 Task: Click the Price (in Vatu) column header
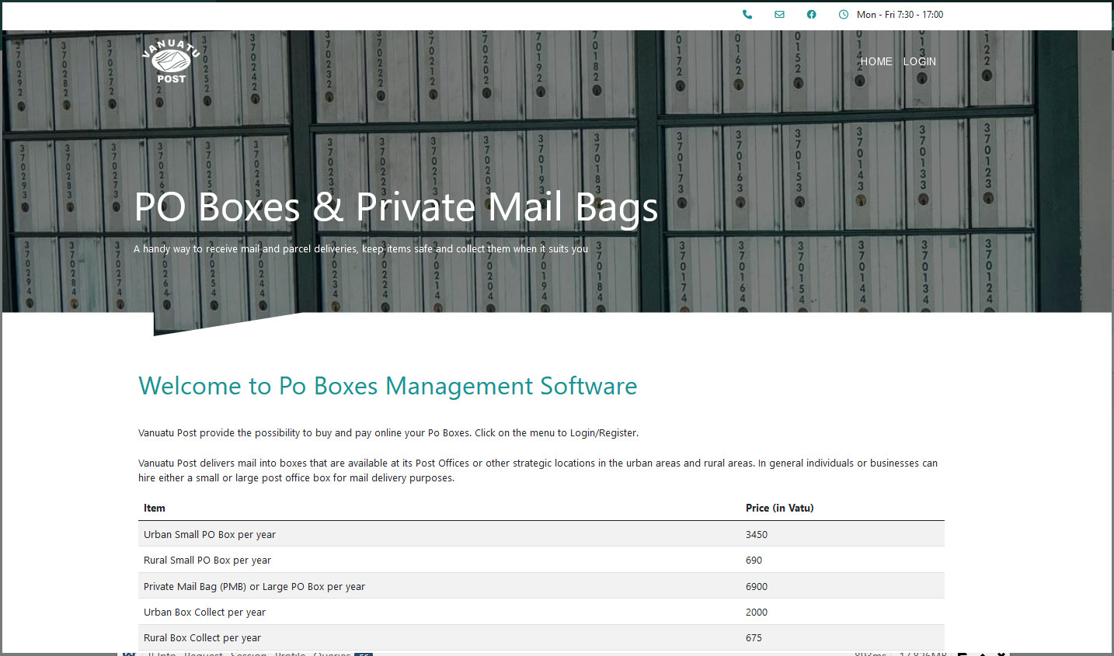[778, 508]
